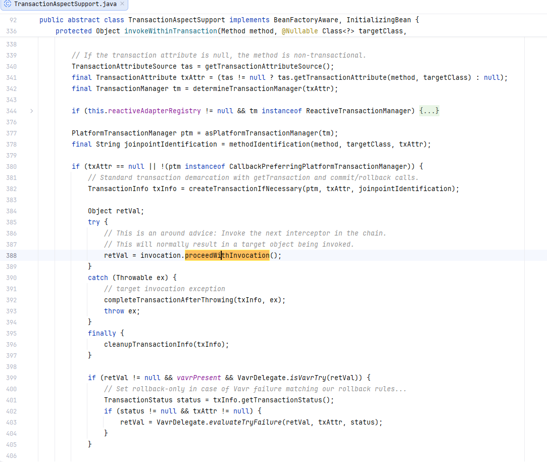The image size is (547, 462).
Task: Click the class icon on TransactionAspectSupport.java tab
Action: click(8, 4)
